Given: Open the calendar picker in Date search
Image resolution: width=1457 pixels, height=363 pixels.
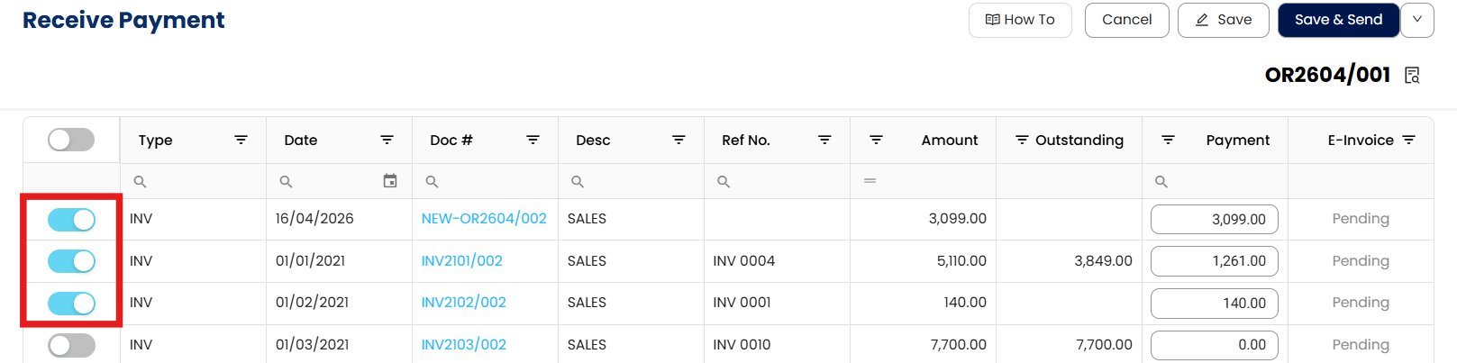Looking at the screenshot, I should click(390, 181).
